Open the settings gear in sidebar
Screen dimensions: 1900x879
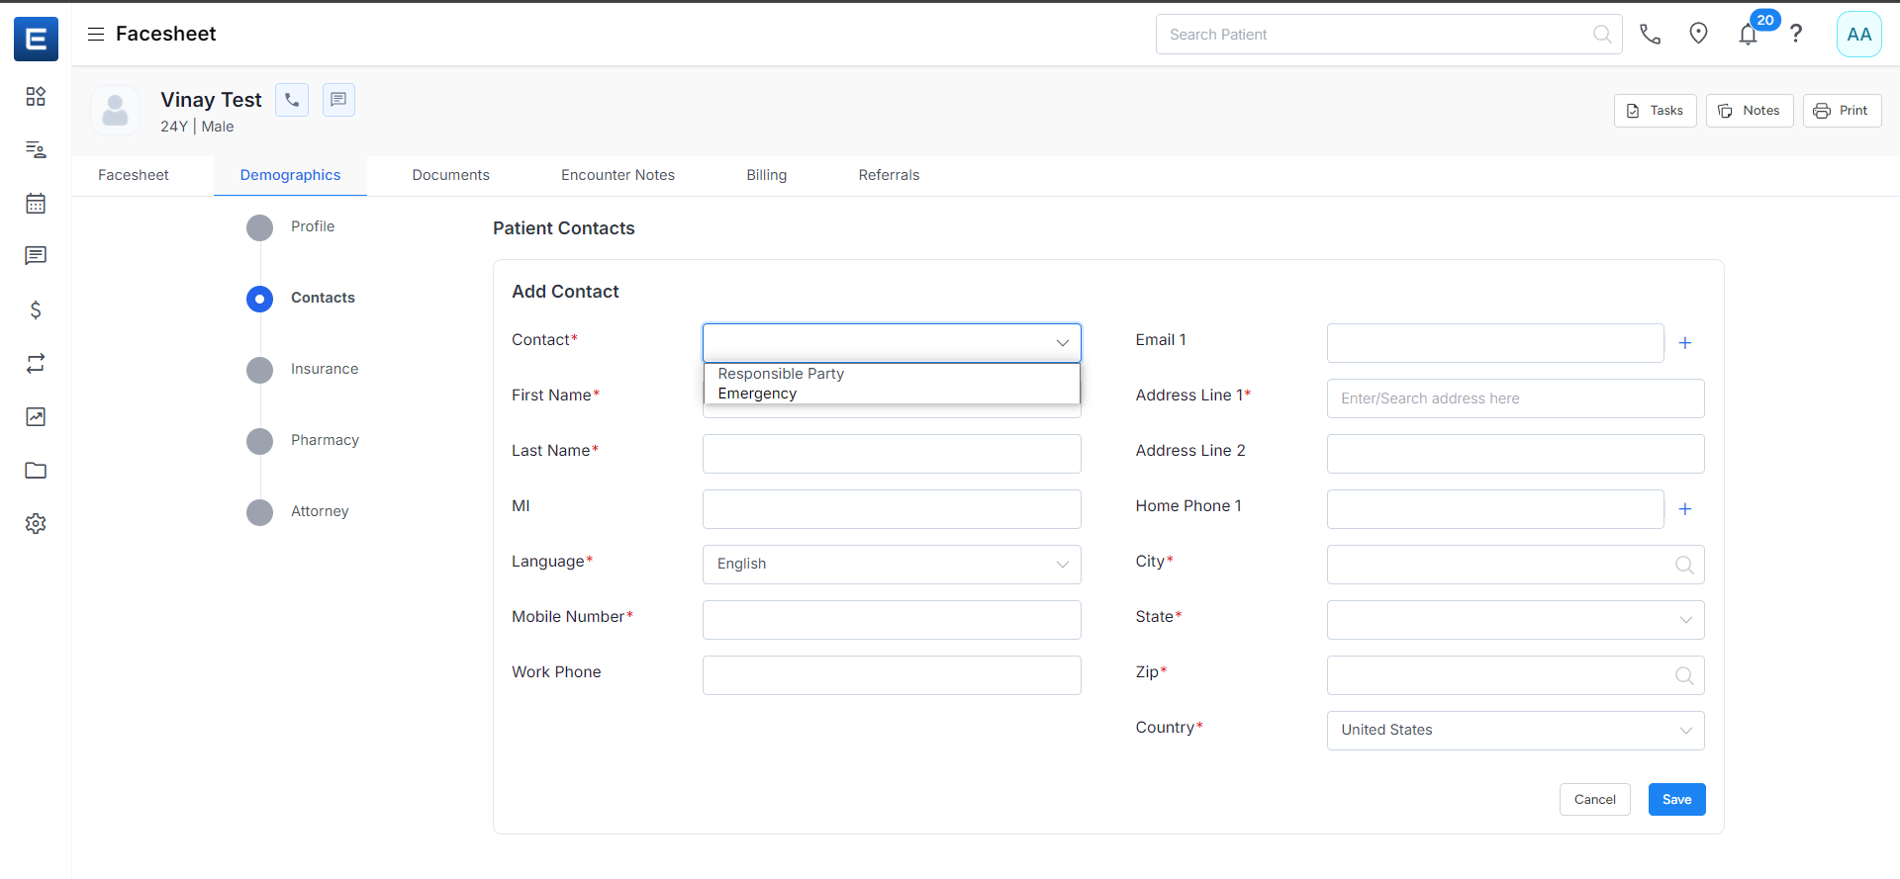click(36, 524)
